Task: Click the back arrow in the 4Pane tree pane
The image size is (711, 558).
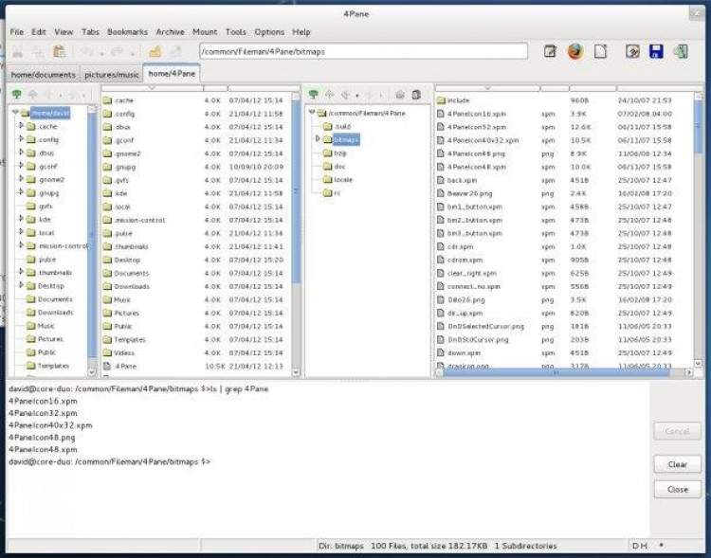Action: click(x=345, y=95)
